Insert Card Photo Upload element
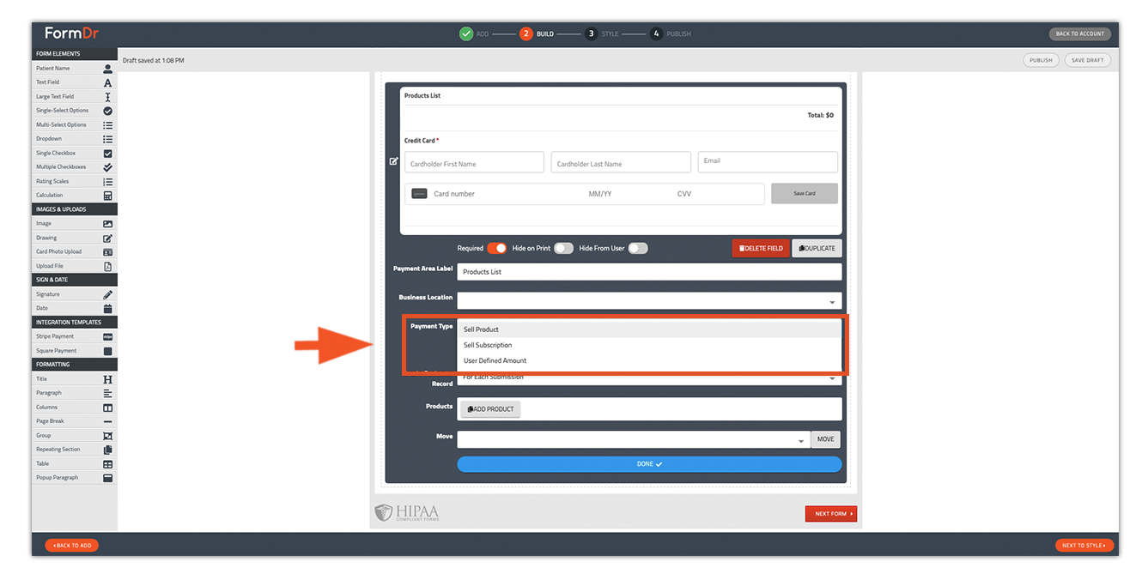Screen dimensions: 1136x580 coord(74,252)
